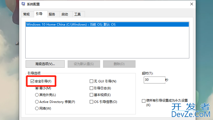
Task: Choose the 网络(W) radio option
Action: tap(37, 109)
